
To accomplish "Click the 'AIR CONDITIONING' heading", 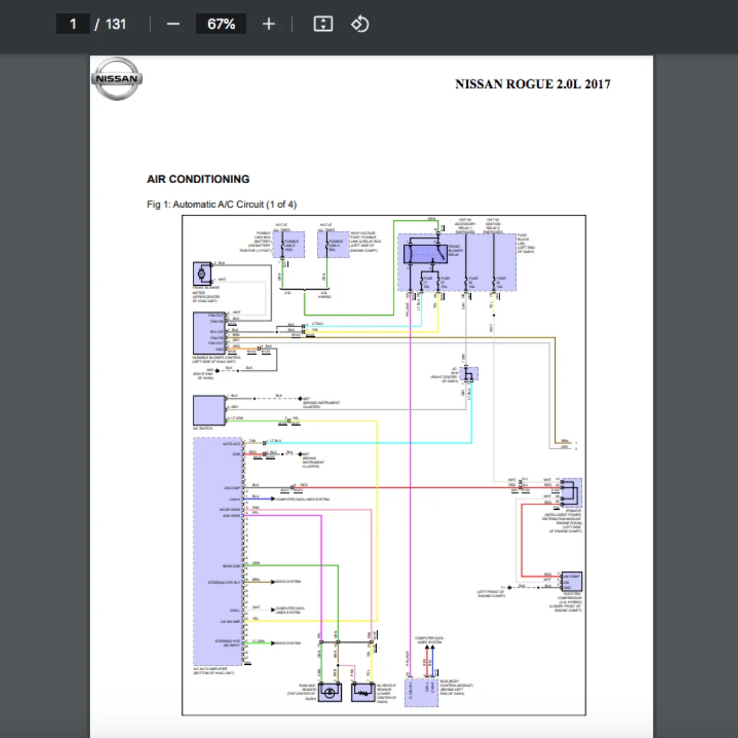I will [198, 179].
